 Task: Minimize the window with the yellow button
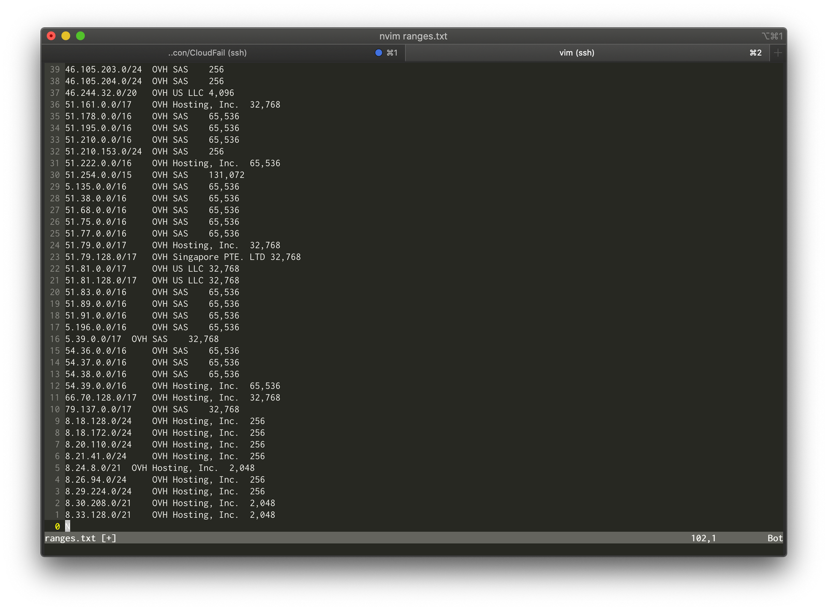click(66, 36)
